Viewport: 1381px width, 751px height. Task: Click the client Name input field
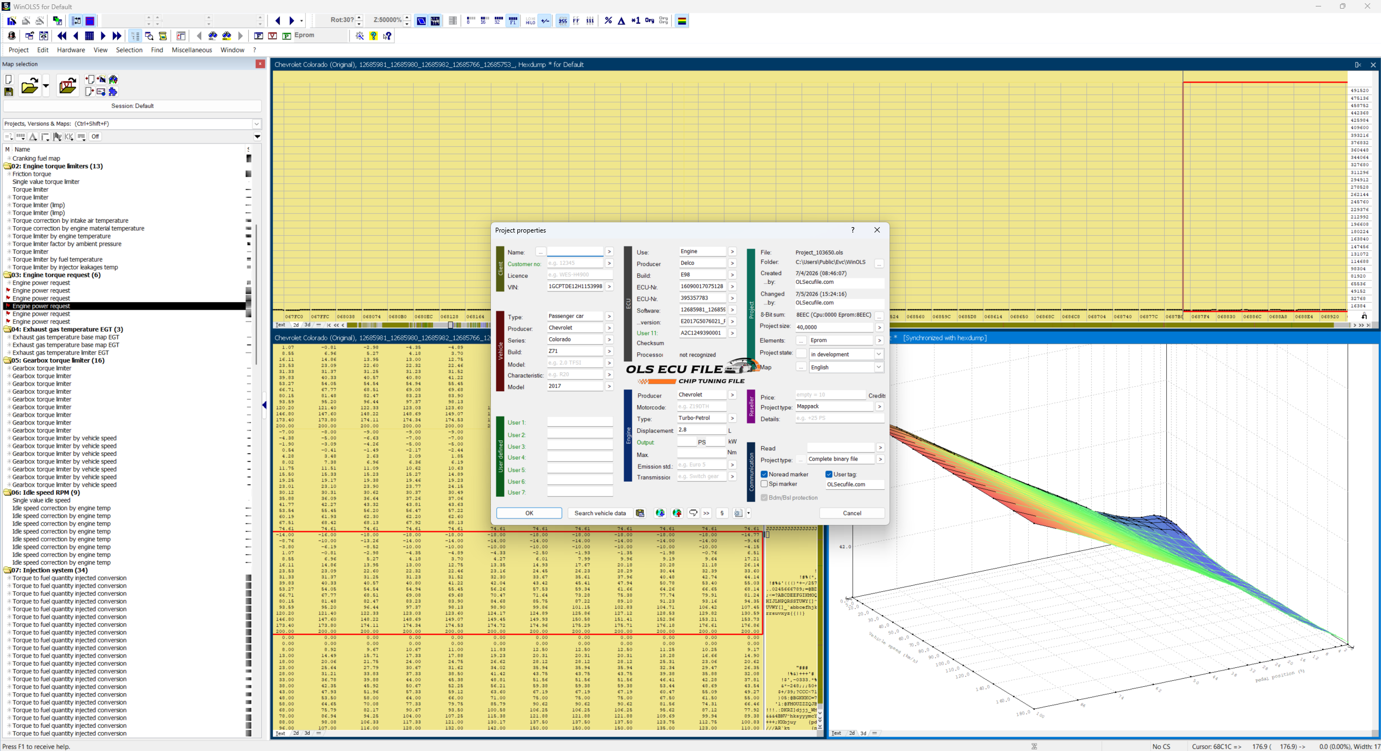pyautogui.click(x=575, y=252)
